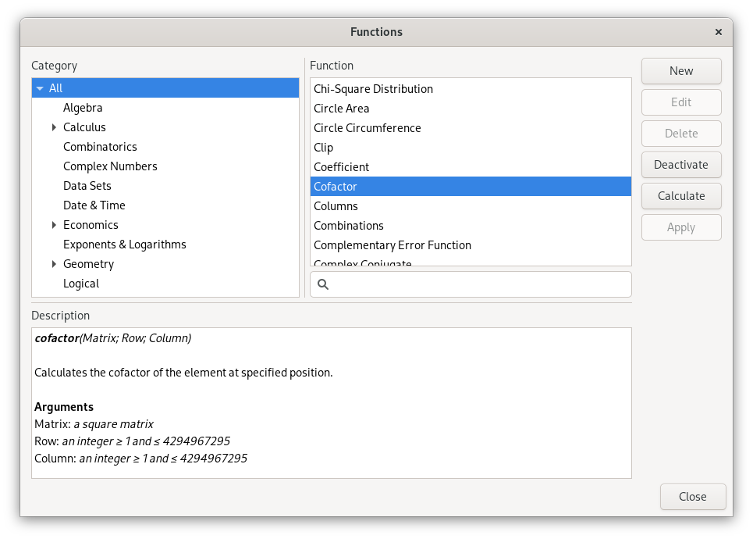Viewport: 753px width, 539px height.
Task: Collapse the All category
Action: 40,87
